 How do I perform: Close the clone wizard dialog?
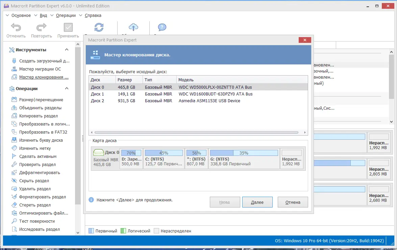coord(305,40)
